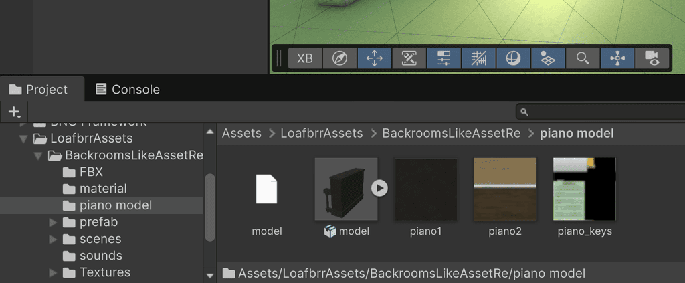Open the crossed tools overlay icon
This screenshot has width=685, height=283.
[x=409, y=58]
